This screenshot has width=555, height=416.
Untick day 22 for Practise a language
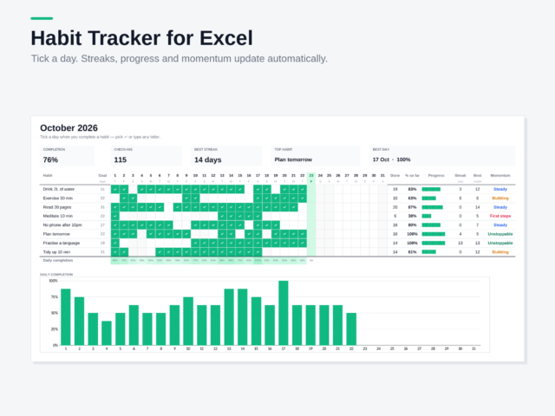303,243
